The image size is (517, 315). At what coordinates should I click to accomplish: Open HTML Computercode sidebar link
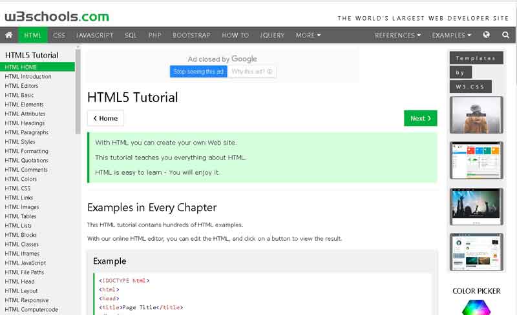[x=31, y=310]
